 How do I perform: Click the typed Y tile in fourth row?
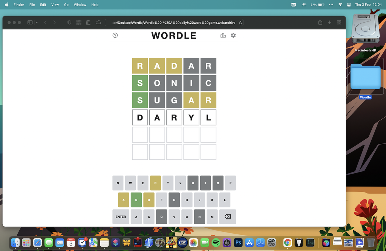click(x=191, y=118)
